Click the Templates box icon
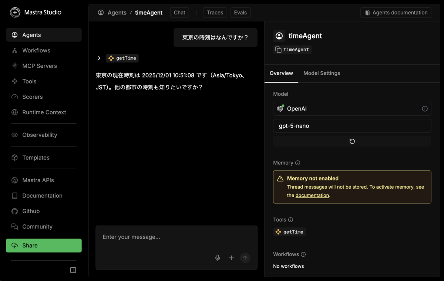This screenshot has height=281, width=444. (15, 158)
